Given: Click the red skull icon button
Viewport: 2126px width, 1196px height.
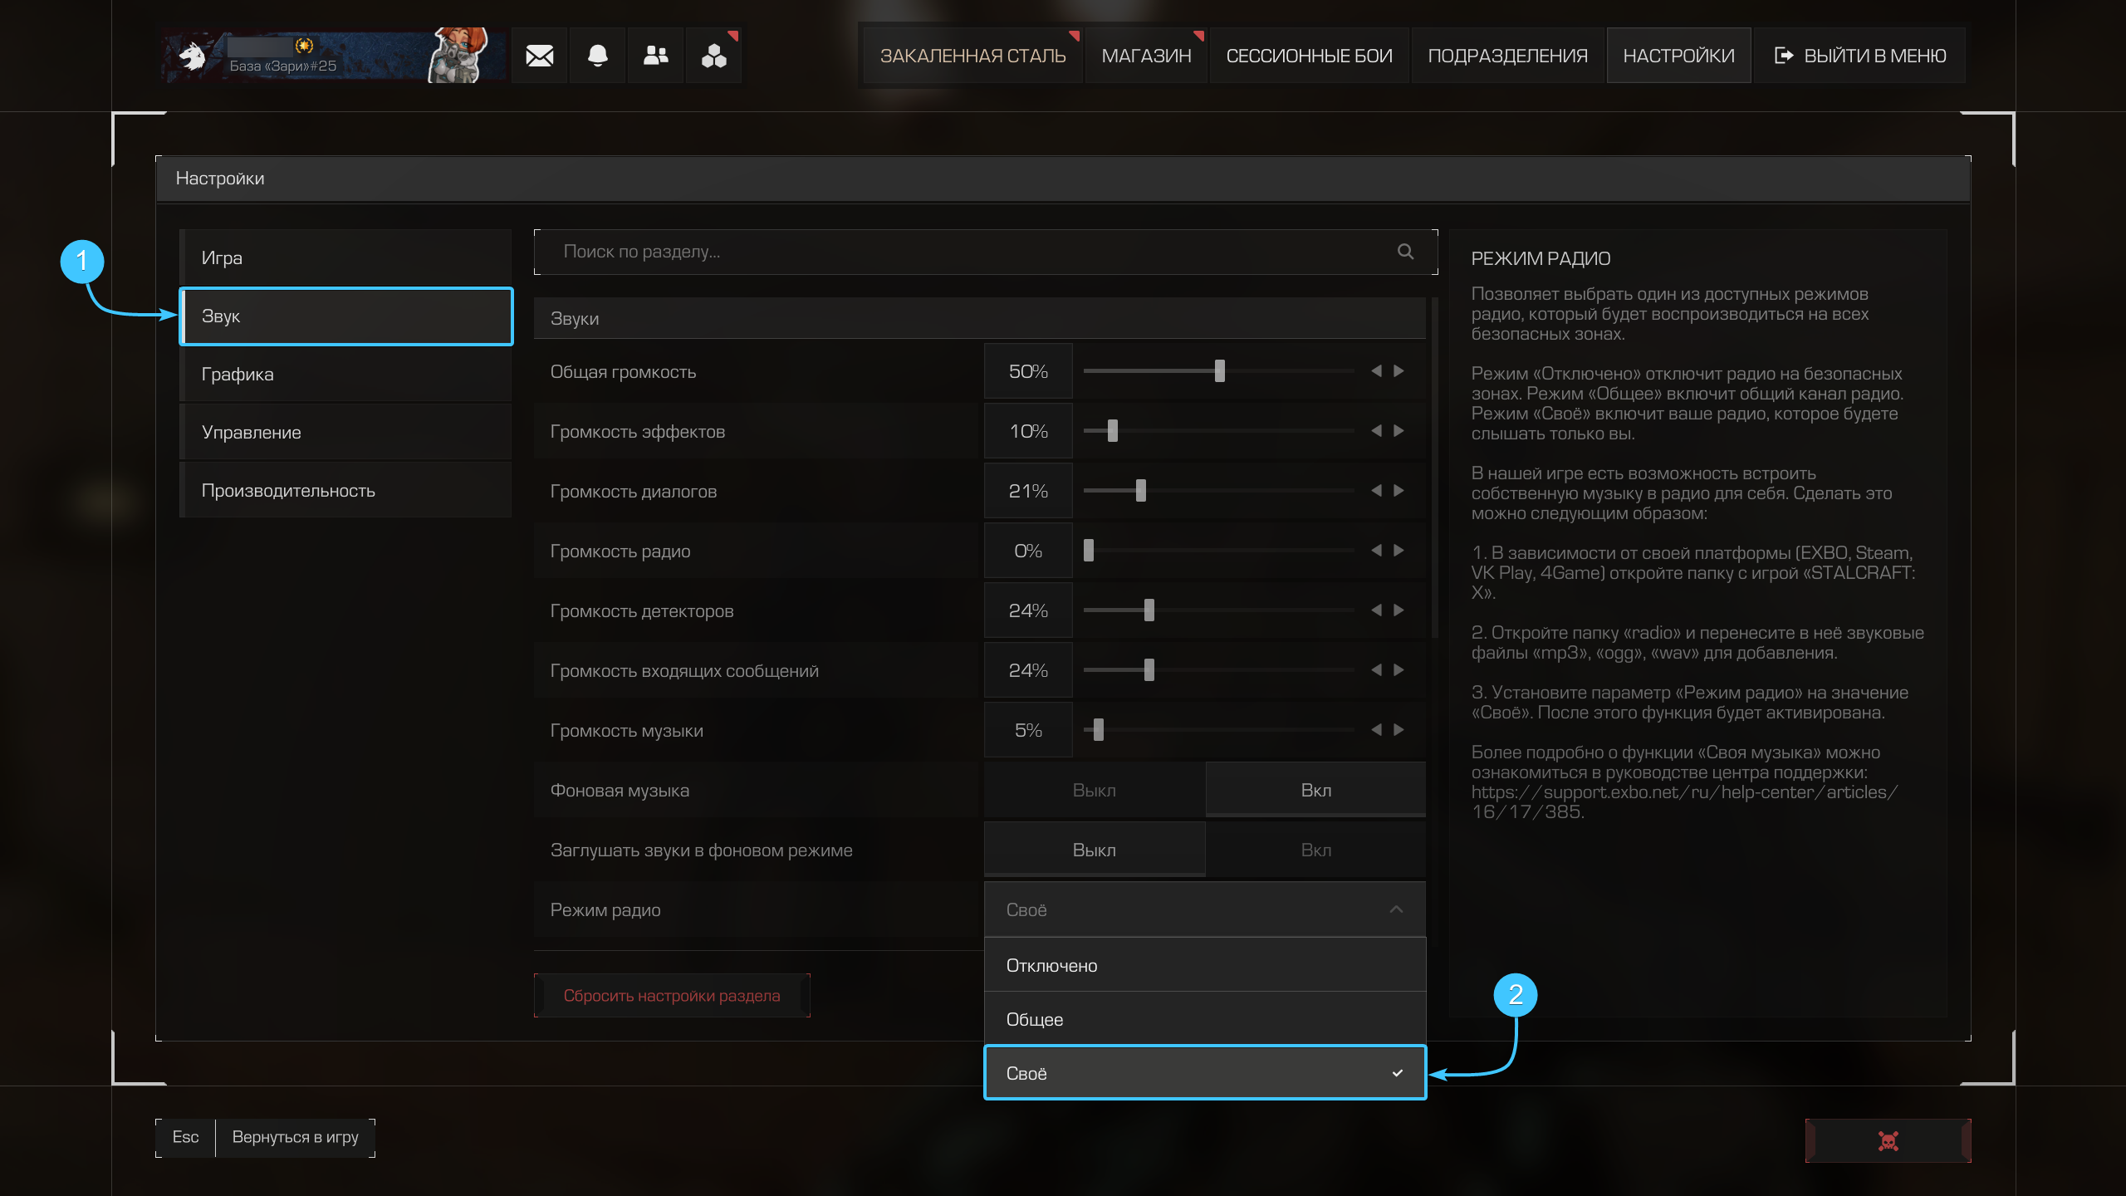Looking at the screenshot, I should [x=1887, y=1140].
